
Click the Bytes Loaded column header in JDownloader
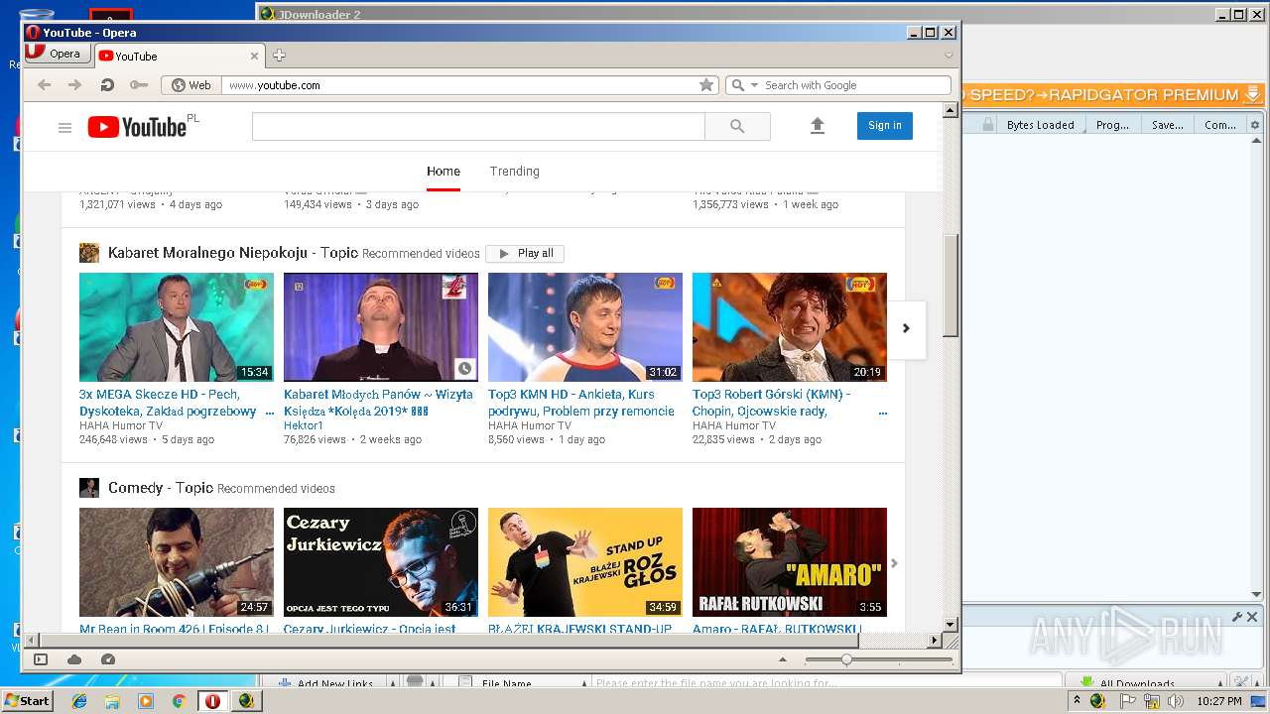1041,125
